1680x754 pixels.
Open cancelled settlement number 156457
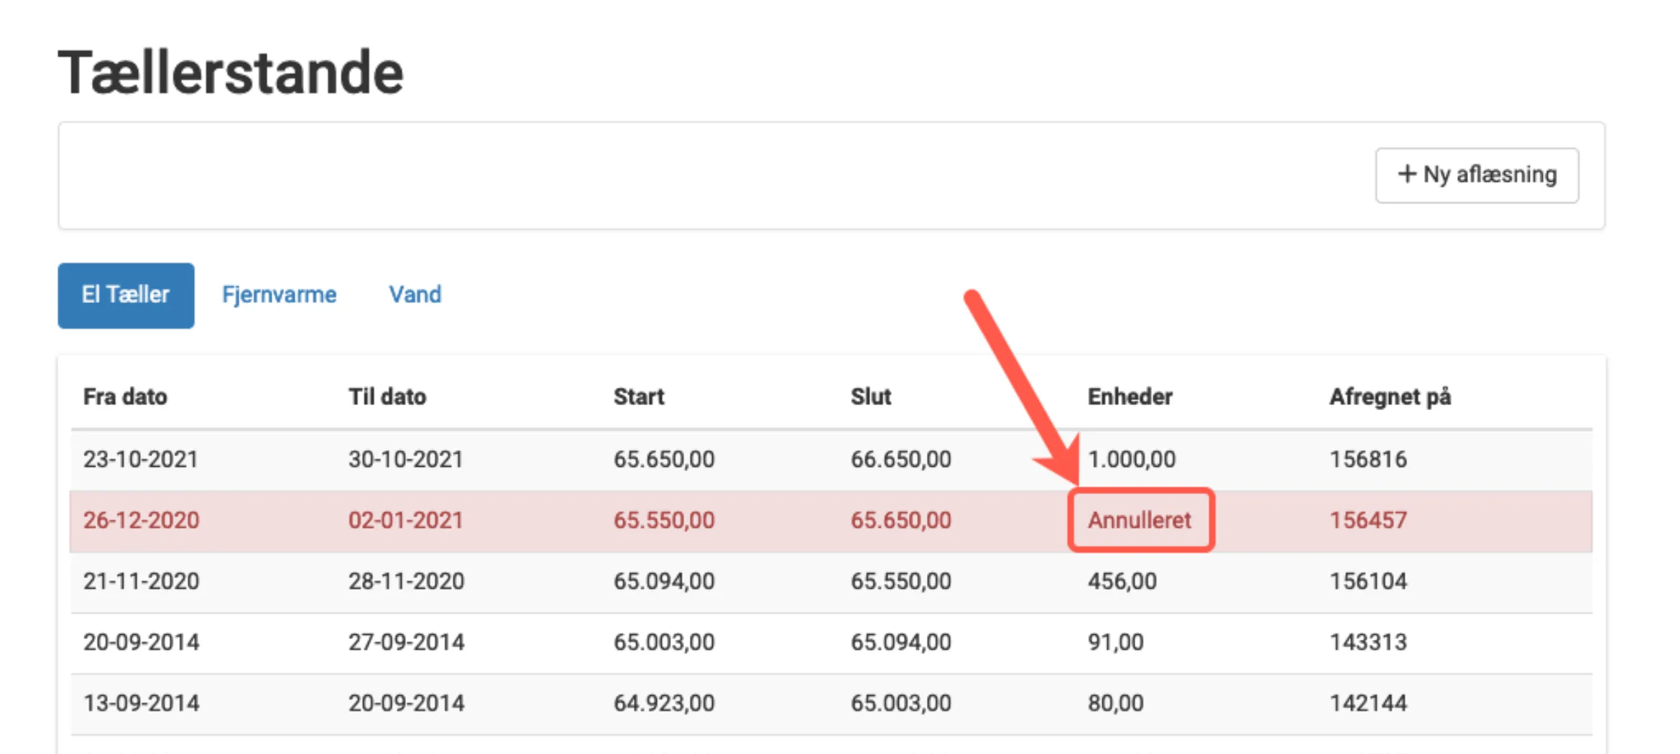click(1368, 520)
